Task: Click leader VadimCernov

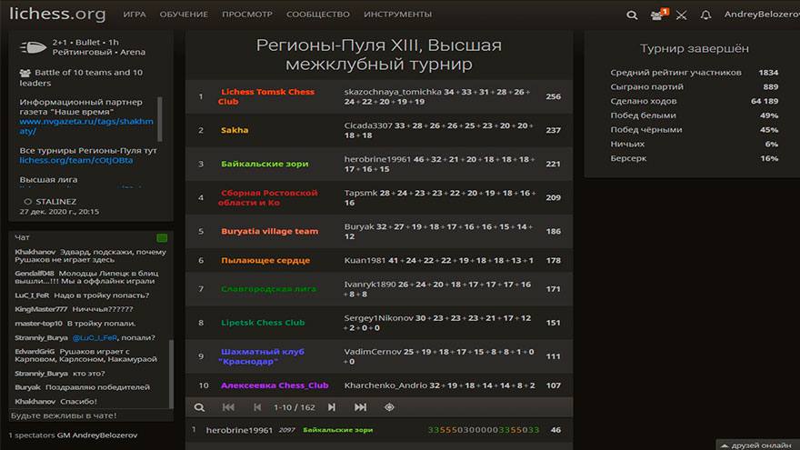Action: coord(373,352)
